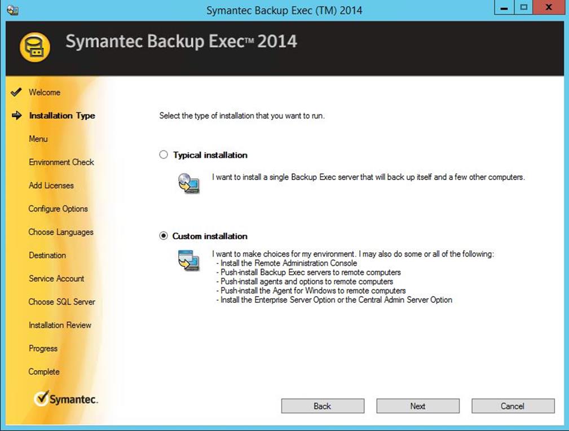
Task: Click 'Install the Remote Administration Console' line
Action: click(x=286, y=263)
